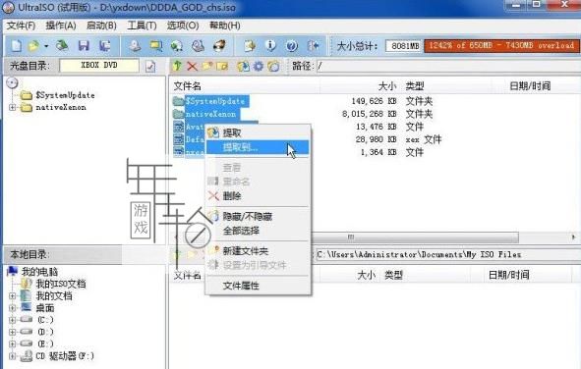Expand the (D:) drive node
Image resolution: width=581 pixels, height=369 pixels.
pyautogui.click(x=12, y=332)
